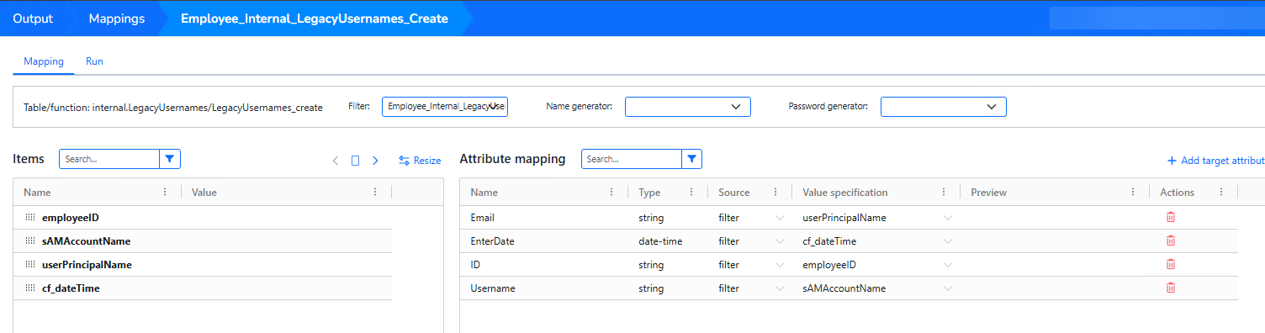Click the Items search box
The height and width of the screenshot is (333, 1265).
point(109,159)
